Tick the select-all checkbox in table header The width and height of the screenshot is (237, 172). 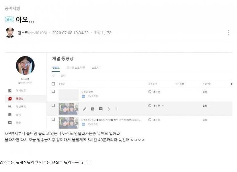point(53,84)
